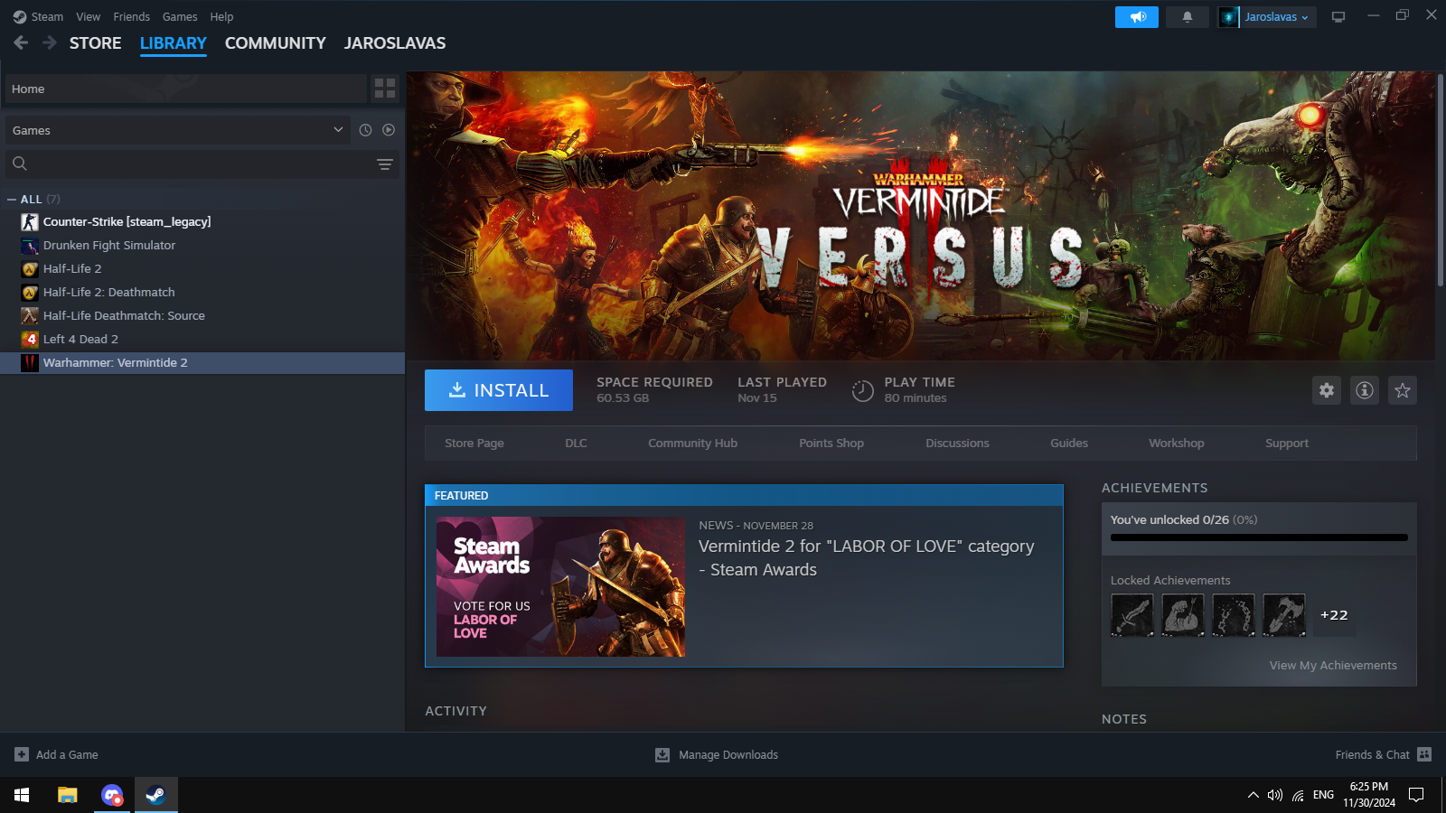Collapse the ALL games section
The height and width of the screenshot is (813, 1446).
click(12, 200)
